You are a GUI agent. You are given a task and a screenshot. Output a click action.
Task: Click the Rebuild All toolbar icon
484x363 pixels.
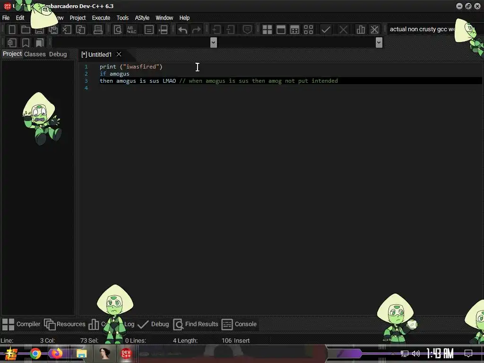tap(308, 30)
